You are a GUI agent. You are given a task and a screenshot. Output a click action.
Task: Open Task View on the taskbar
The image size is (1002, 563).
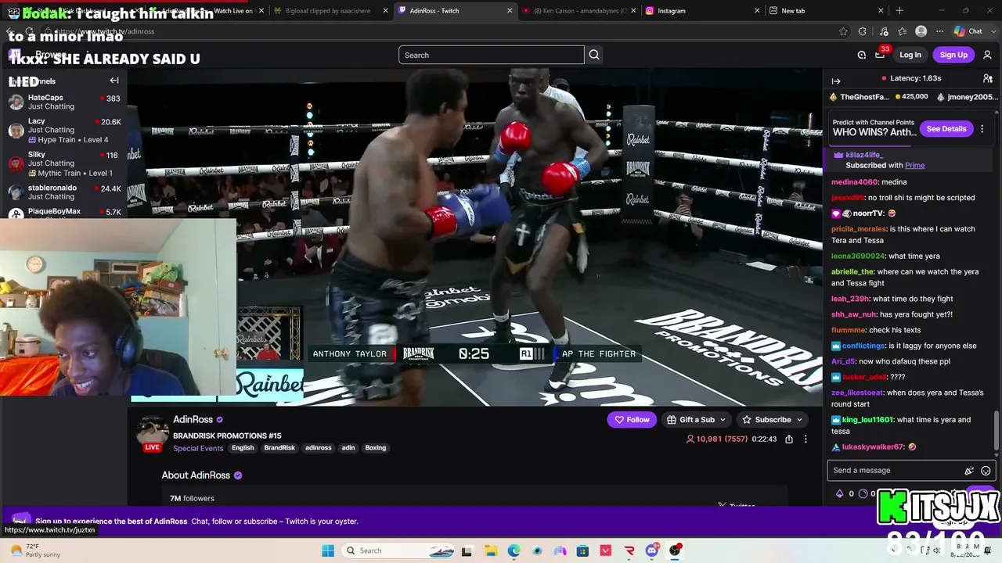tap(467, 550)
